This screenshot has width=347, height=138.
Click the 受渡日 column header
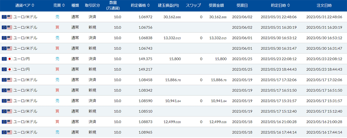click(x=242, y=6)
